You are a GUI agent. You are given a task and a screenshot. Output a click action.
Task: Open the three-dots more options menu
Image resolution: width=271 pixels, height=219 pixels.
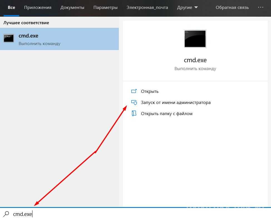[261, 8]
